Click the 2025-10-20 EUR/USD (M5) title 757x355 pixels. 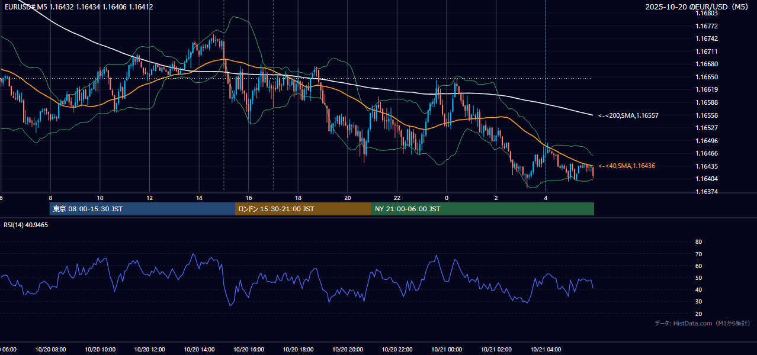(697, 7)
